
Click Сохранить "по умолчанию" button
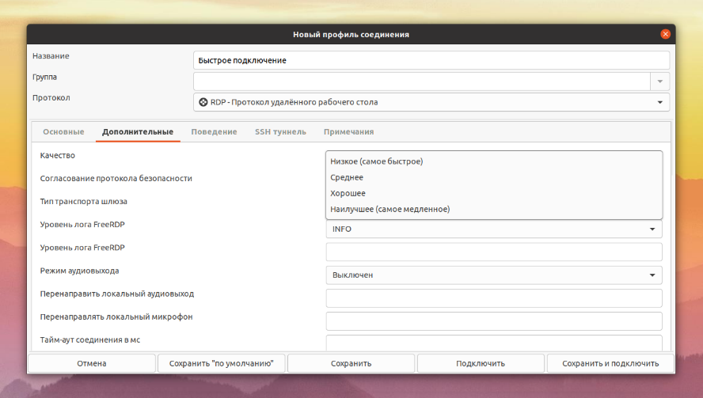pos(221,363)
